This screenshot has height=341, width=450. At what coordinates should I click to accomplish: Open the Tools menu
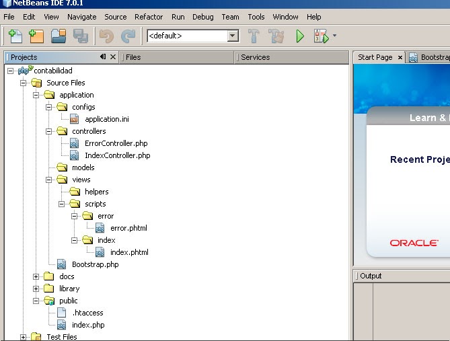pos(256,17)
